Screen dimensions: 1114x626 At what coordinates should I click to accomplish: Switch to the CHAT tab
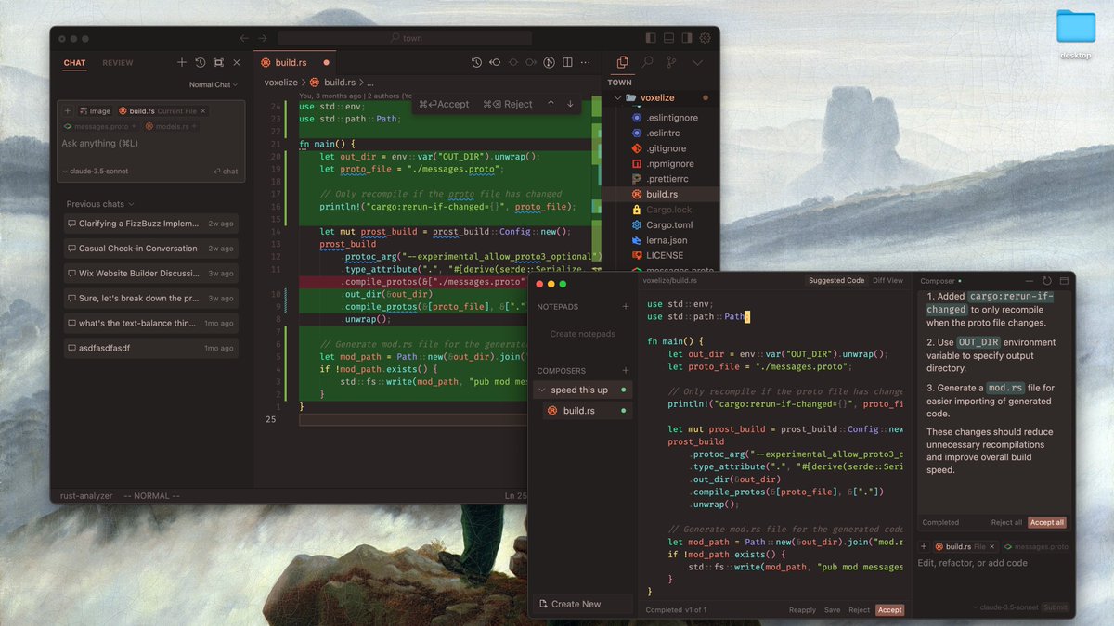click(x=74, y=63)
